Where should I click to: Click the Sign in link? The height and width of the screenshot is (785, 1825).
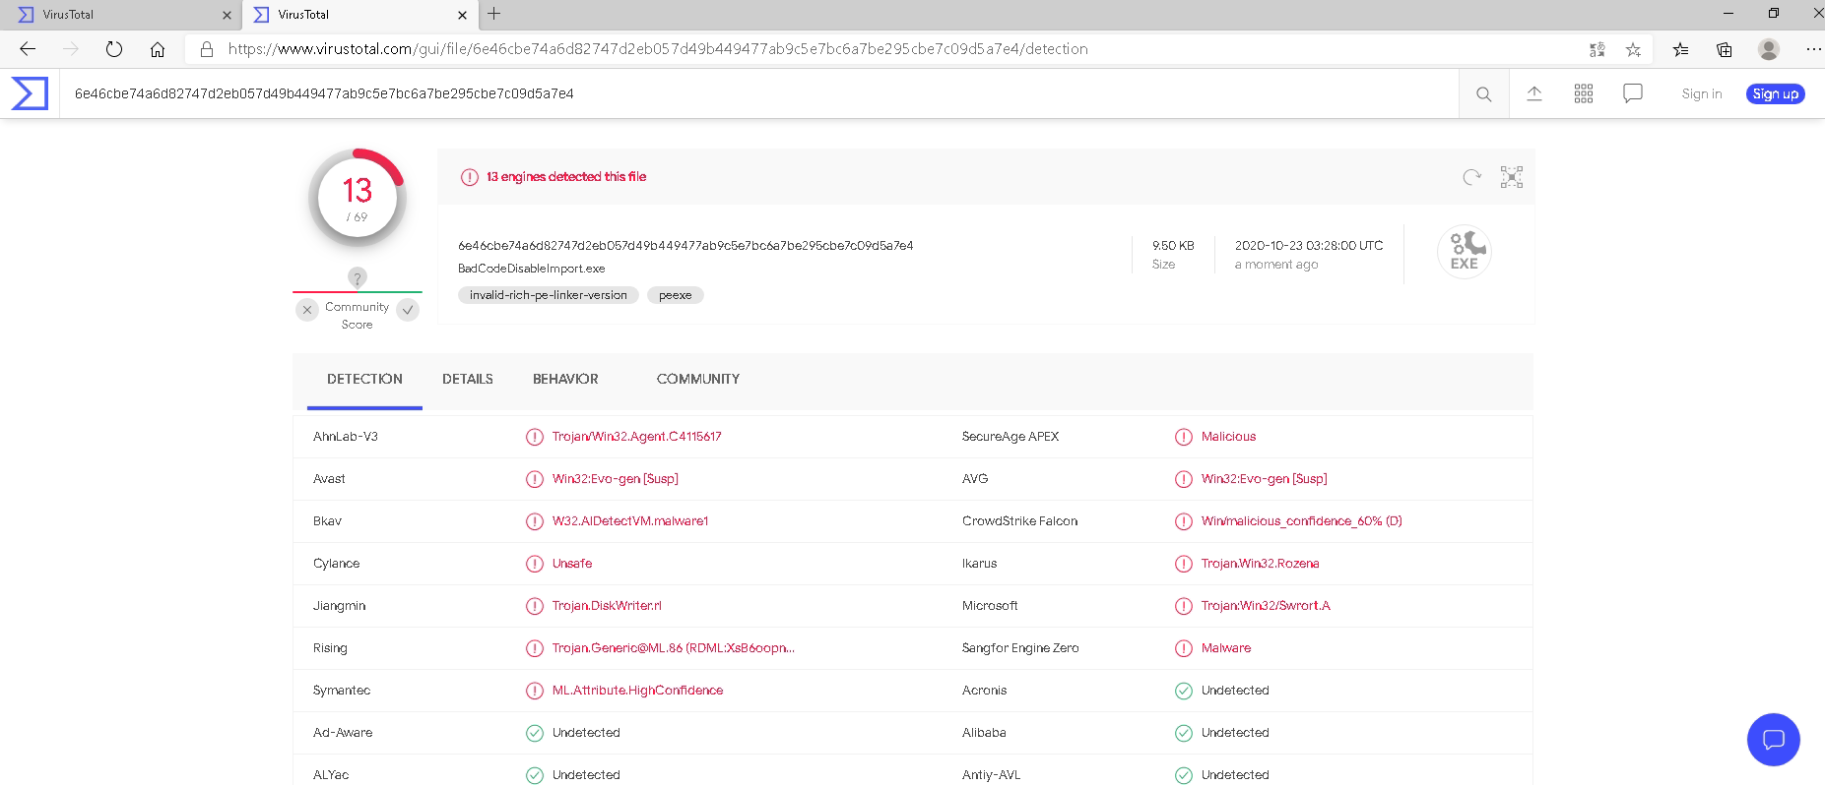[x=1702, y=94]
